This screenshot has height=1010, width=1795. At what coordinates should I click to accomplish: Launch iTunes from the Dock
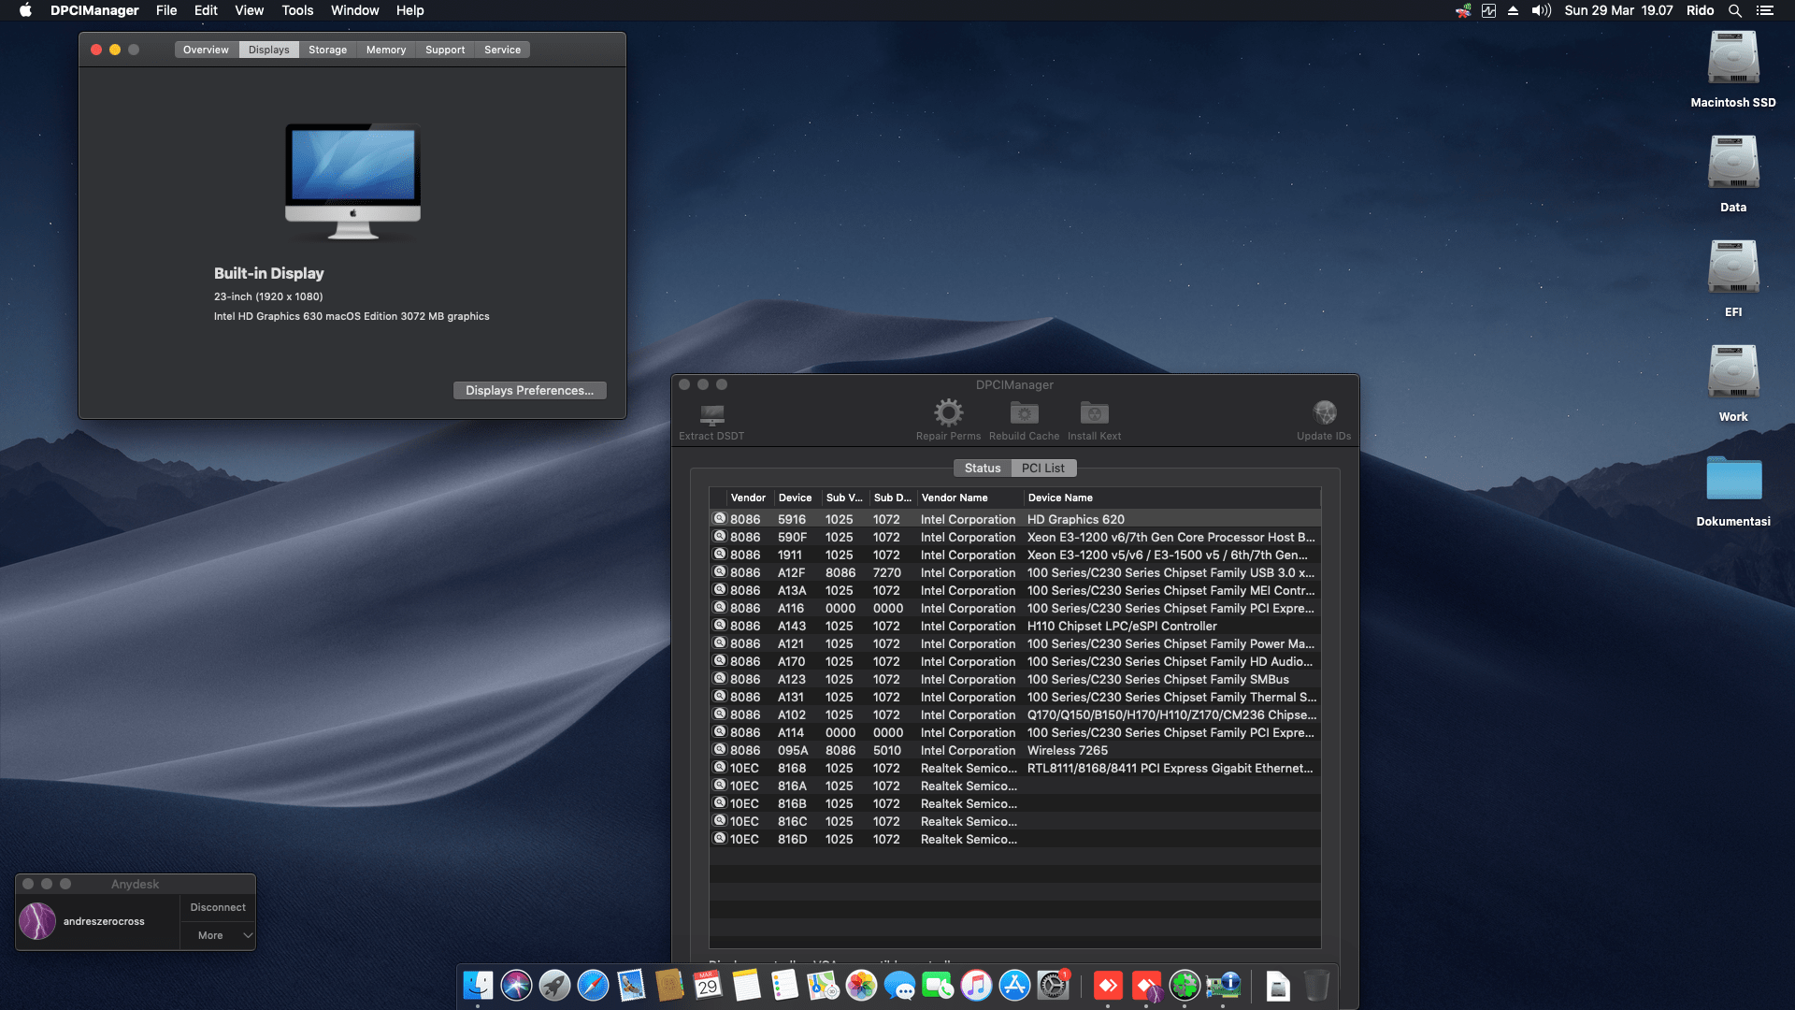tap(976, 985)
